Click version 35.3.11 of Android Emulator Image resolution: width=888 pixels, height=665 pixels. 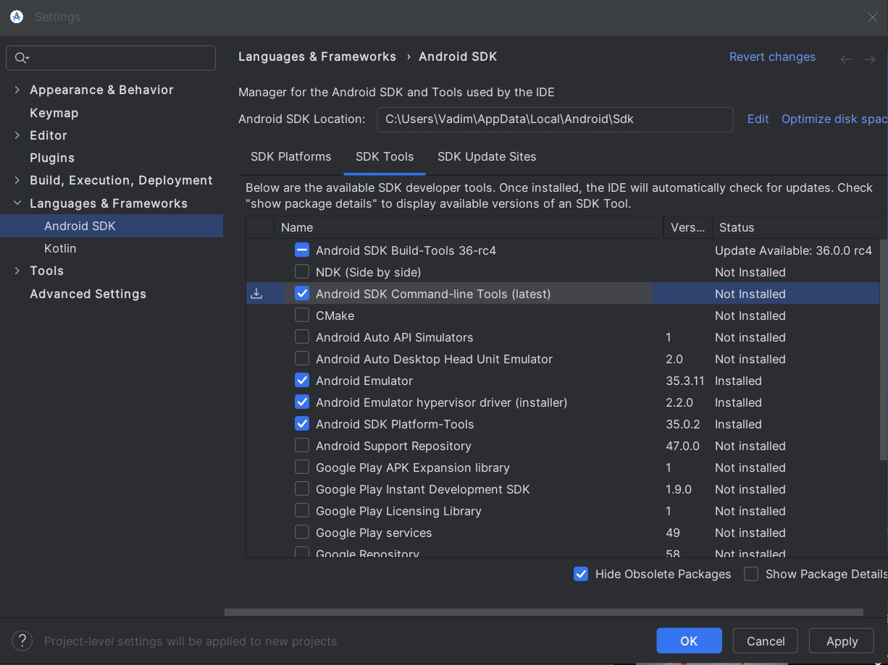point(685,381)
